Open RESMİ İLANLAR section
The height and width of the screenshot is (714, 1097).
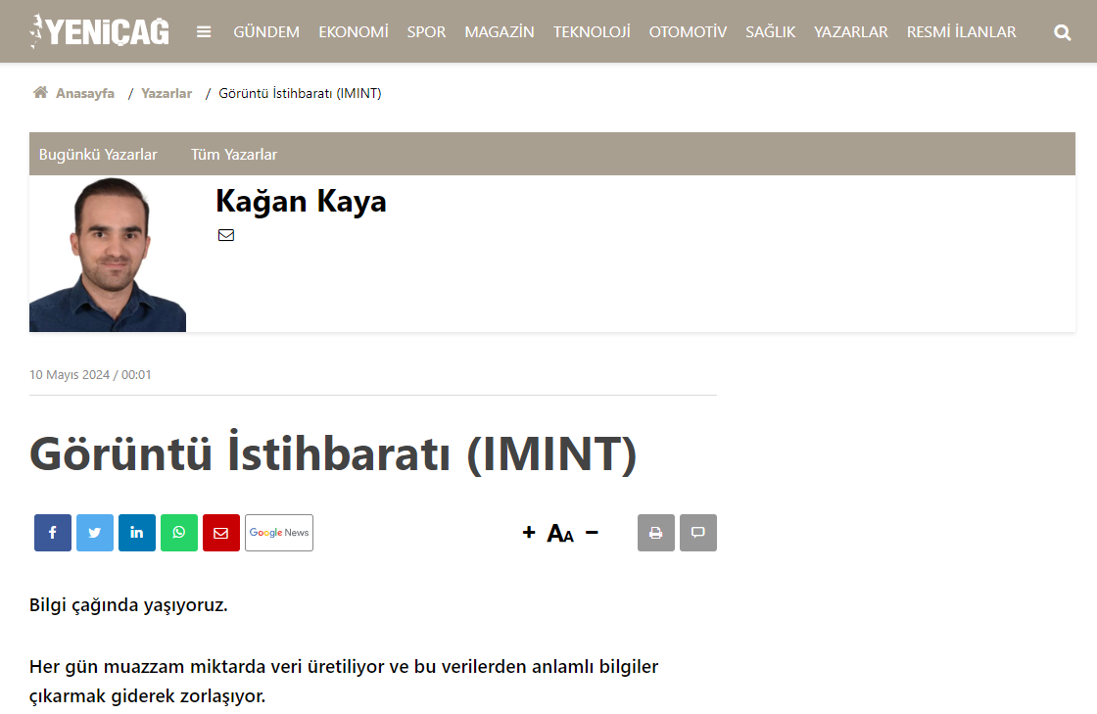pos(961,32)
